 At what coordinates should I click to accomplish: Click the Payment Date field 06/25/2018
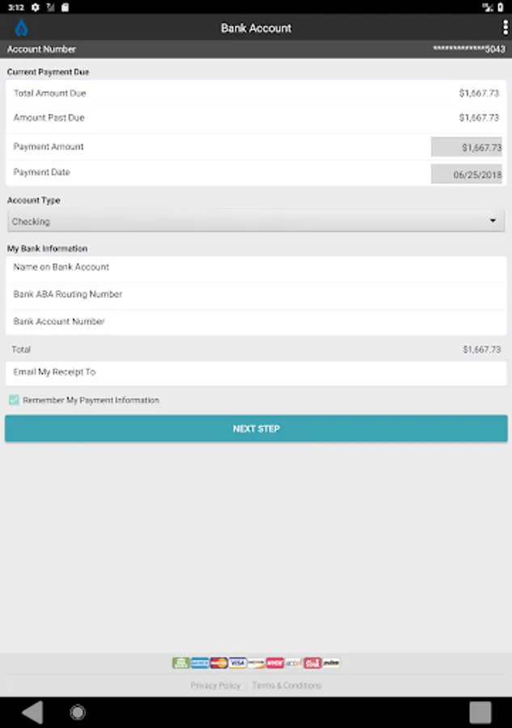466,174
